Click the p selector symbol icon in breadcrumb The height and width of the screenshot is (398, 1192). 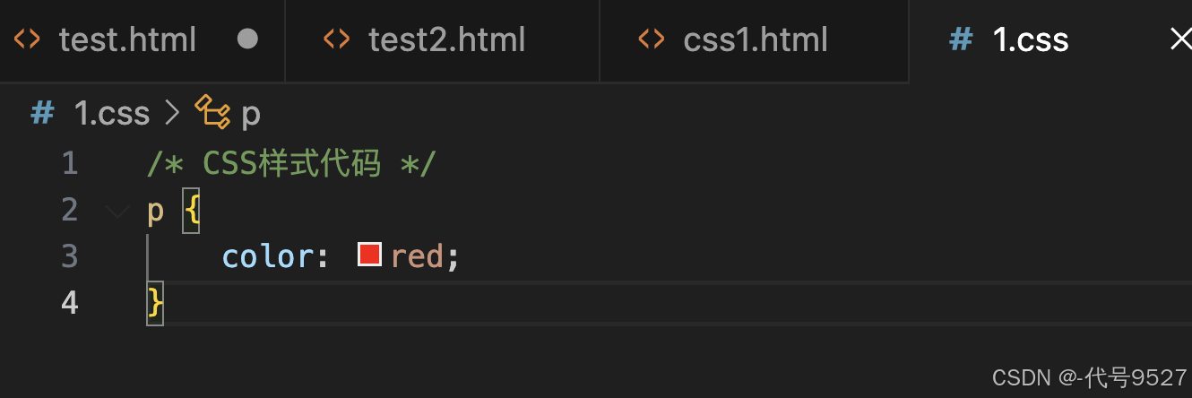point(213,112)
